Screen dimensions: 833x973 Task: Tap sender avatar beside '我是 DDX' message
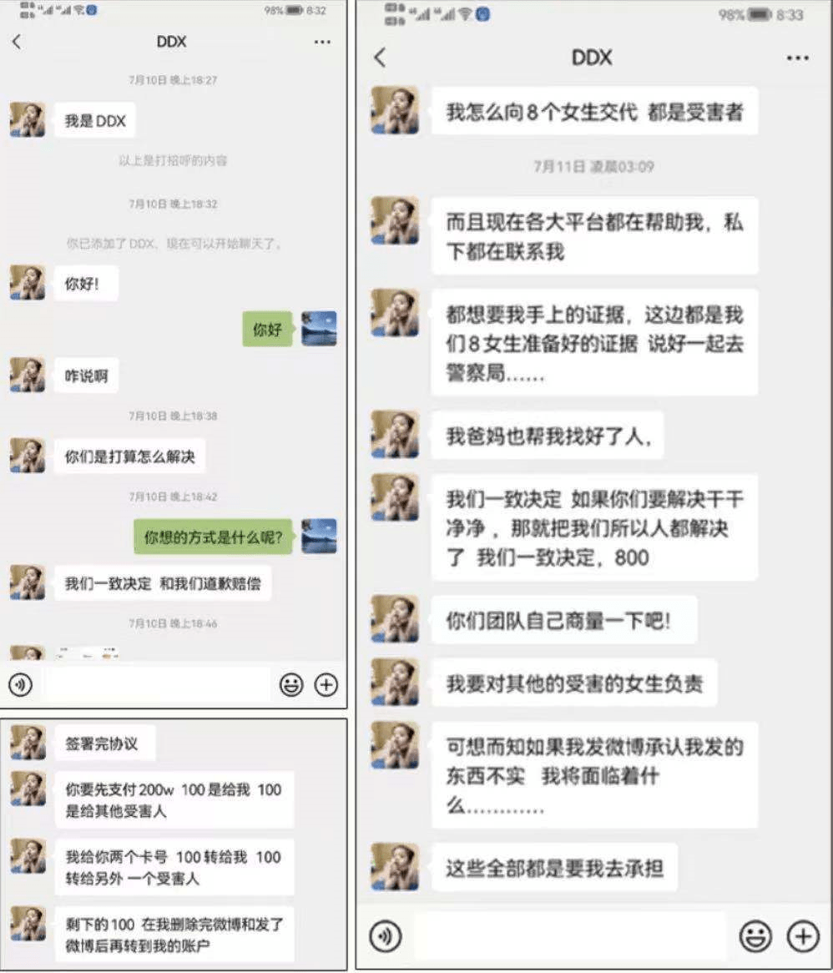pyautogui.click(x=28, y=120)
